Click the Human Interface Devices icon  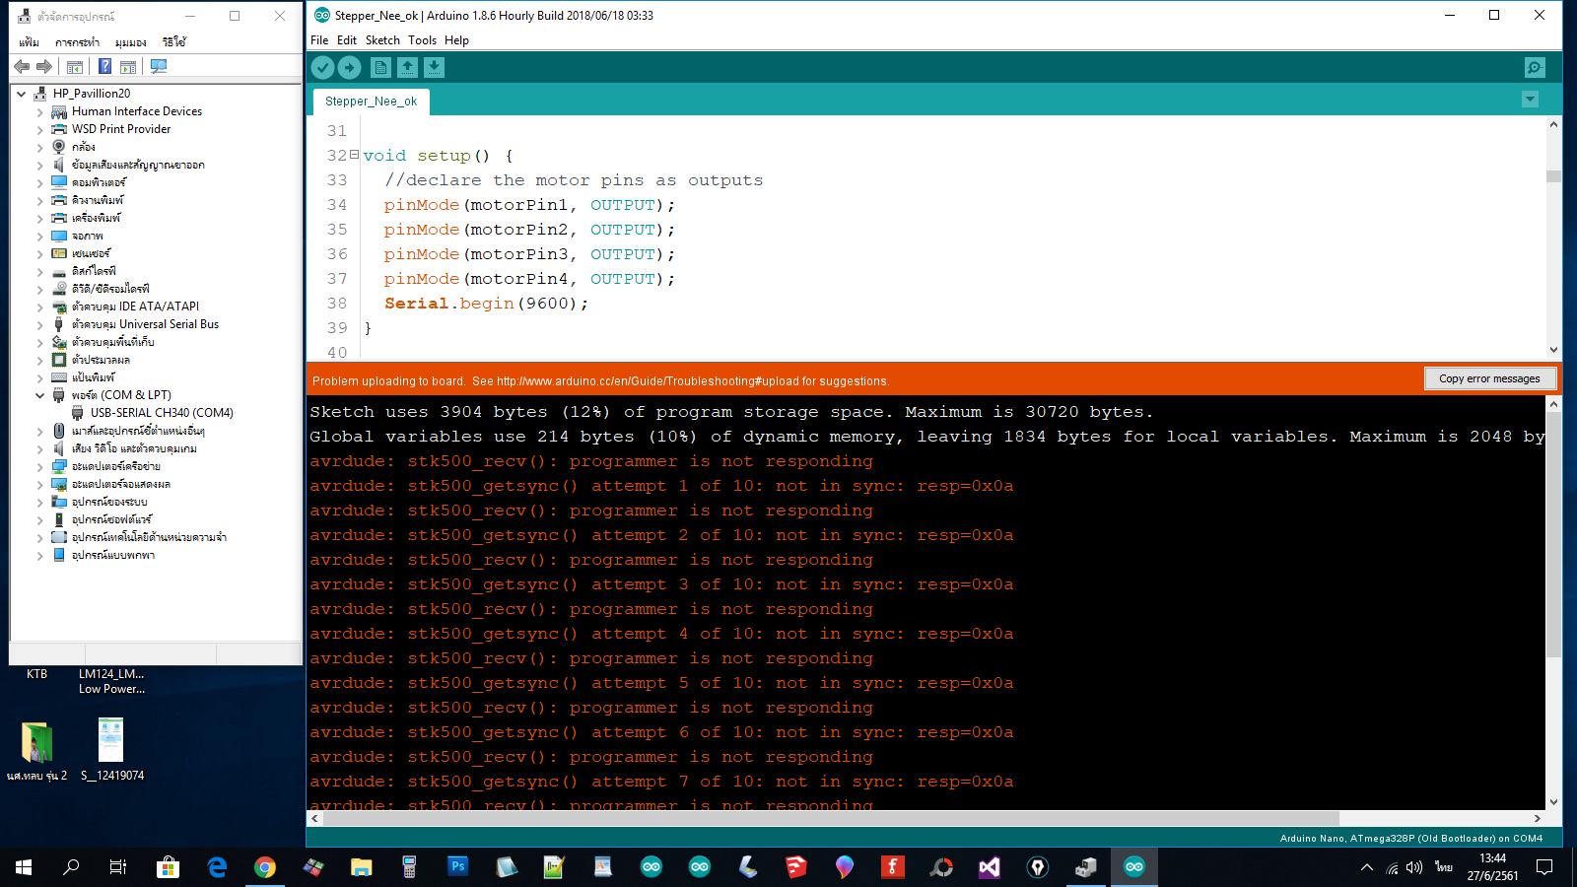click(59, 111)
